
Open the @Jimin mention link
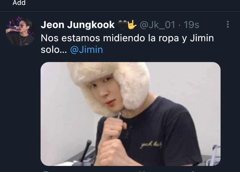(x=86, y=50)
